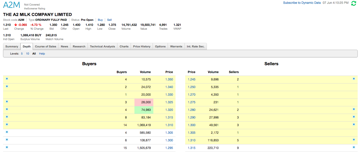Expand buyers row at price 1.325
The image size is (361, 152).
tap(7, 102)
